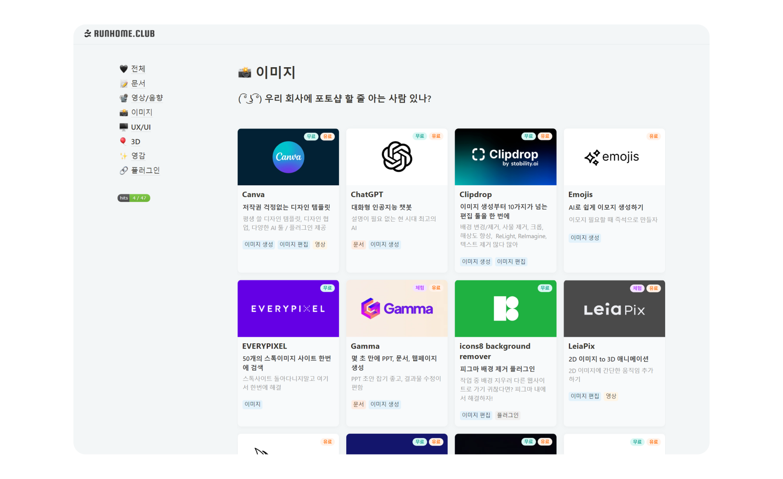This screenshot has width=783, height=479.
Task: Click 이미지 tag on EVERYPIXEL card
Action: coord(252,404)
